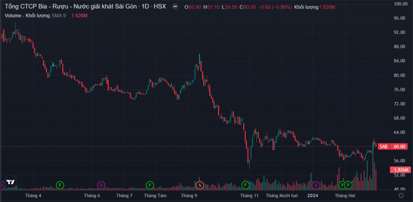413x202 pixels.
Task: Click the 48.00 price axis label
Action: tap(399, 189)
